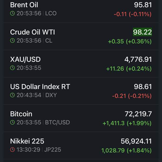Viewport: 162px width, 162px height.
Task: Click the green clock icon under Bitcoin
Action: click(12, 122)
